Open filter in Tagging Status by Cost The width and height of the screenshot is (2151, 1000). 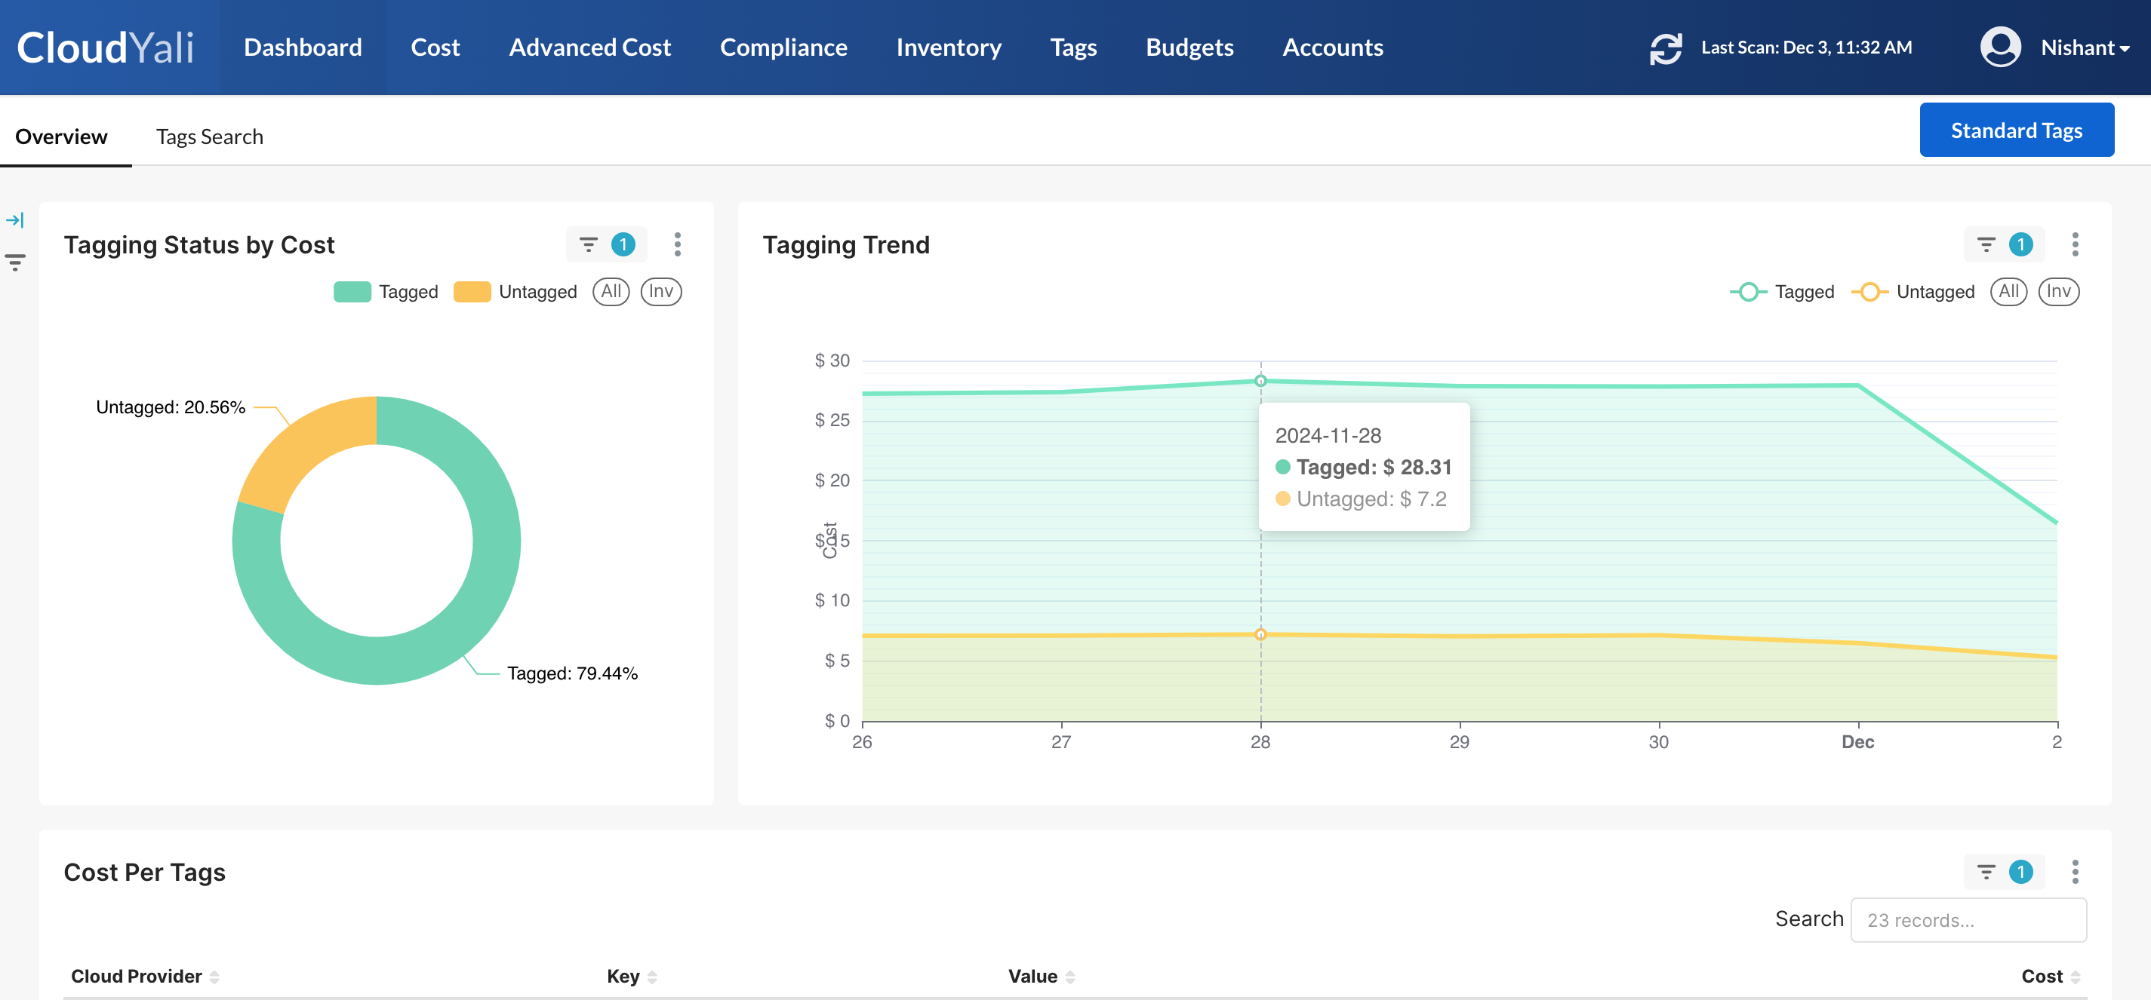tap(589, 244)
